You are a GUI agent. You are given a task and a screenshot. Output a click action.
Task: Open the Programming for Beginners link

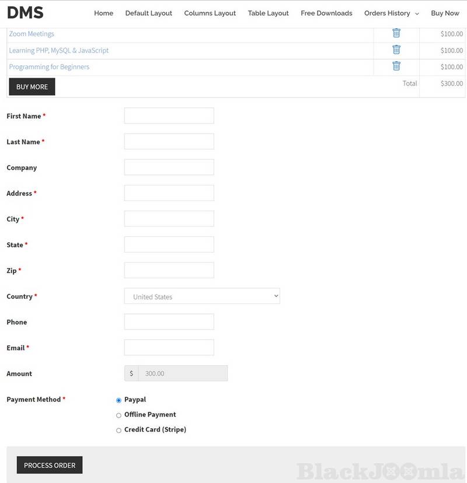coord(49,66)
